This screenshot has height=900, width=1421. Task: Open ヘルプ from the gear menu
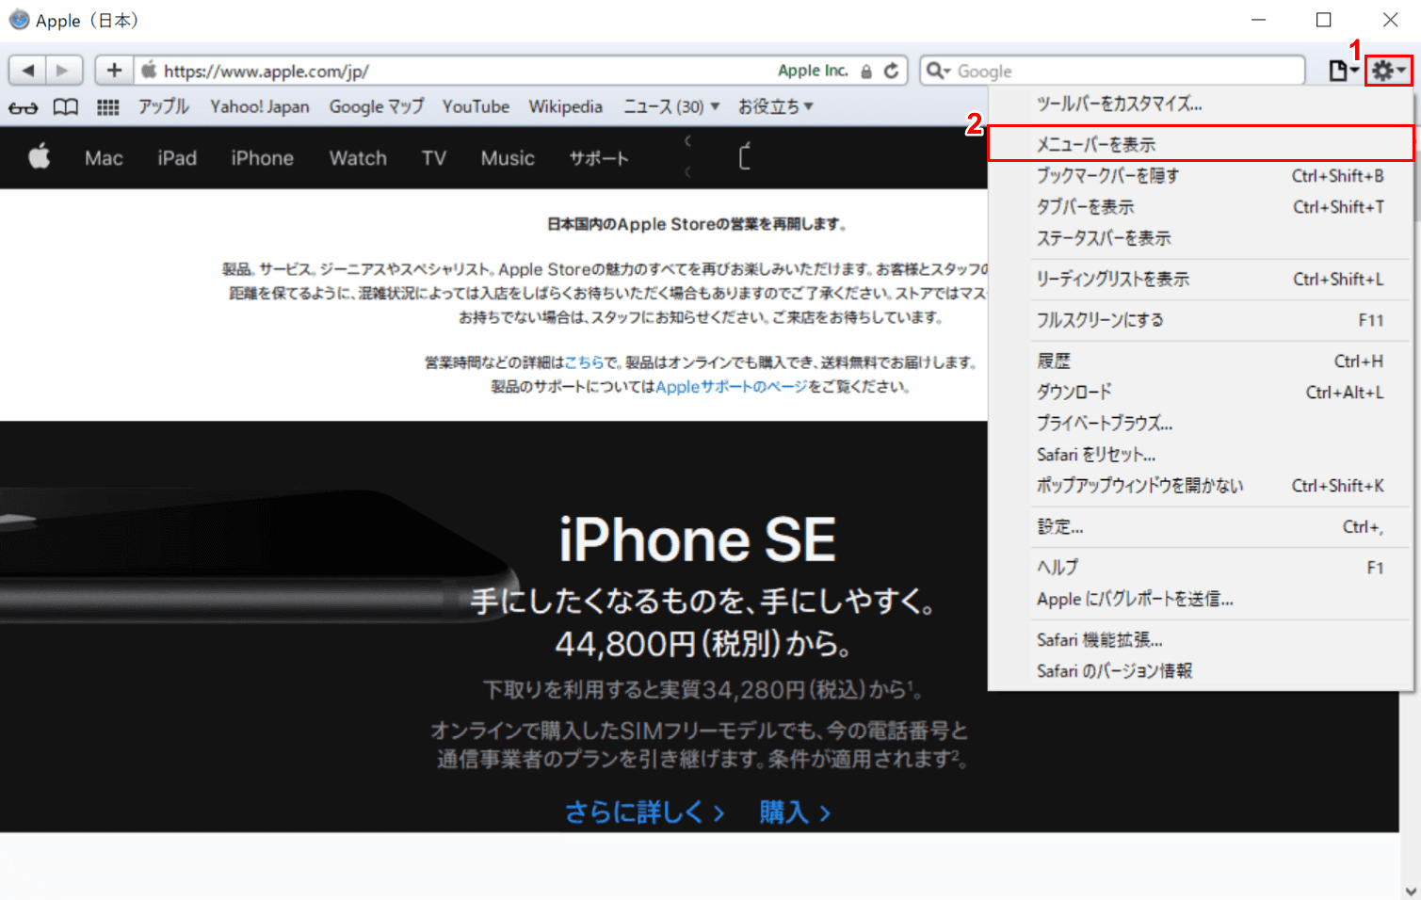pos(1201,567)
